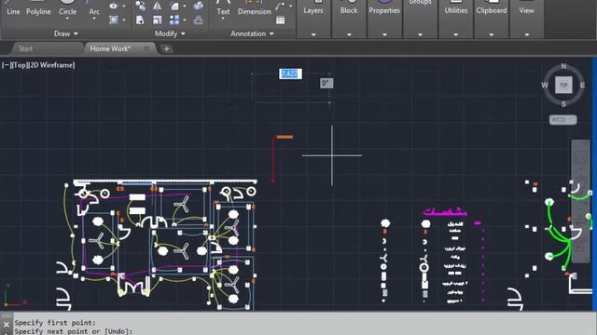Open the Block panel
The width and height of the screenshot is (597, 335).
pos(349,18)
